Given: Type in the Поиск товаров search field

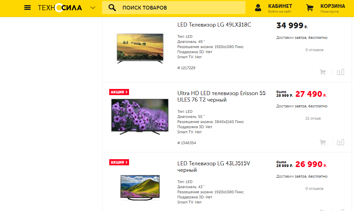Looking at the screenshot, I should (181, 7).
